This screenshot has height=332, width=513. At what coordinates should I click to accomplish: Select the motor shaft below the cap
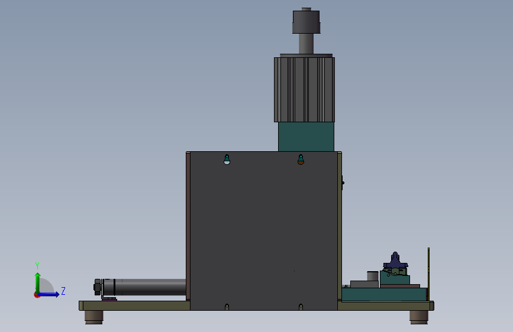(306, 44)
